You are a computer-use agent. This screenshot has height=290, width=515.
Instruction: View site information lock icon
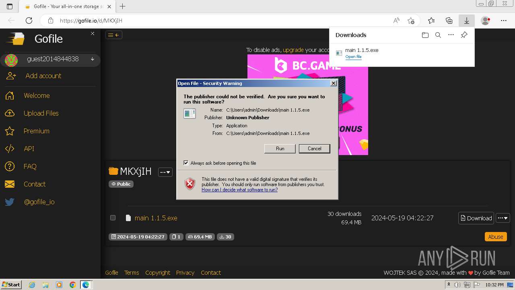50,21
